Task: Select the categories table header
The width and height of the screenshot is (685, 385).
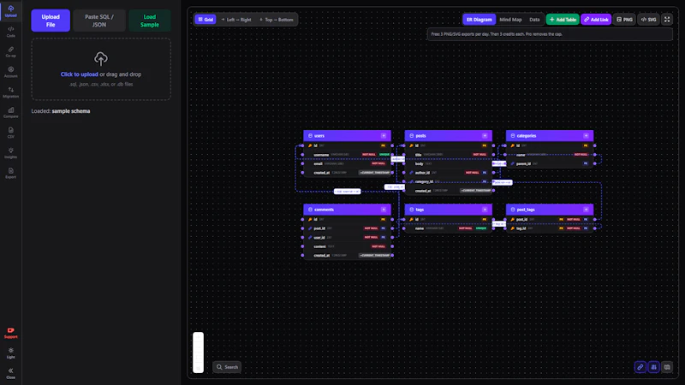Action: 550,136
